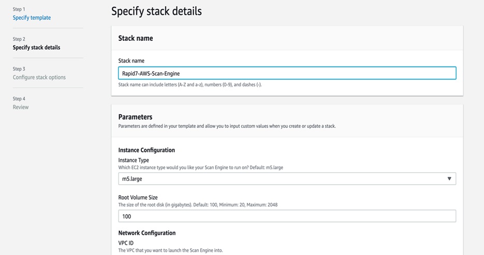The image size is (484, 255).
Task: Click the Parameters description sentence
Action: click(x=227, y=126)
